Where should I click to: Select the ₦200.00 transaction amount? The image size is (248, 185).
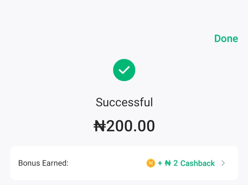[x=124, y=126]
